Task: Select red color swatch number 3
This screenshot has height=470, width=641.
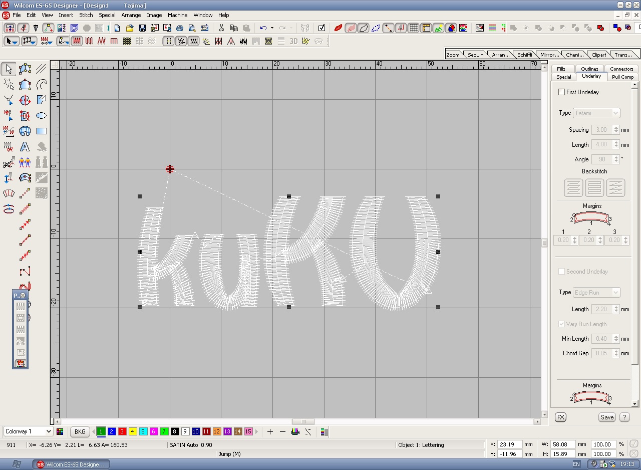Action: [x=122, y=431]
